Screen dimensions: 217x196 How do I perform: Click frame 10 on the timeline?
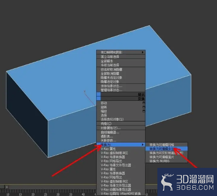click(x=8, y=194)
